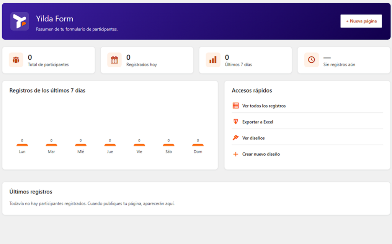
Task: Click the Yilda Form header title
Action: tap(54, 19)
